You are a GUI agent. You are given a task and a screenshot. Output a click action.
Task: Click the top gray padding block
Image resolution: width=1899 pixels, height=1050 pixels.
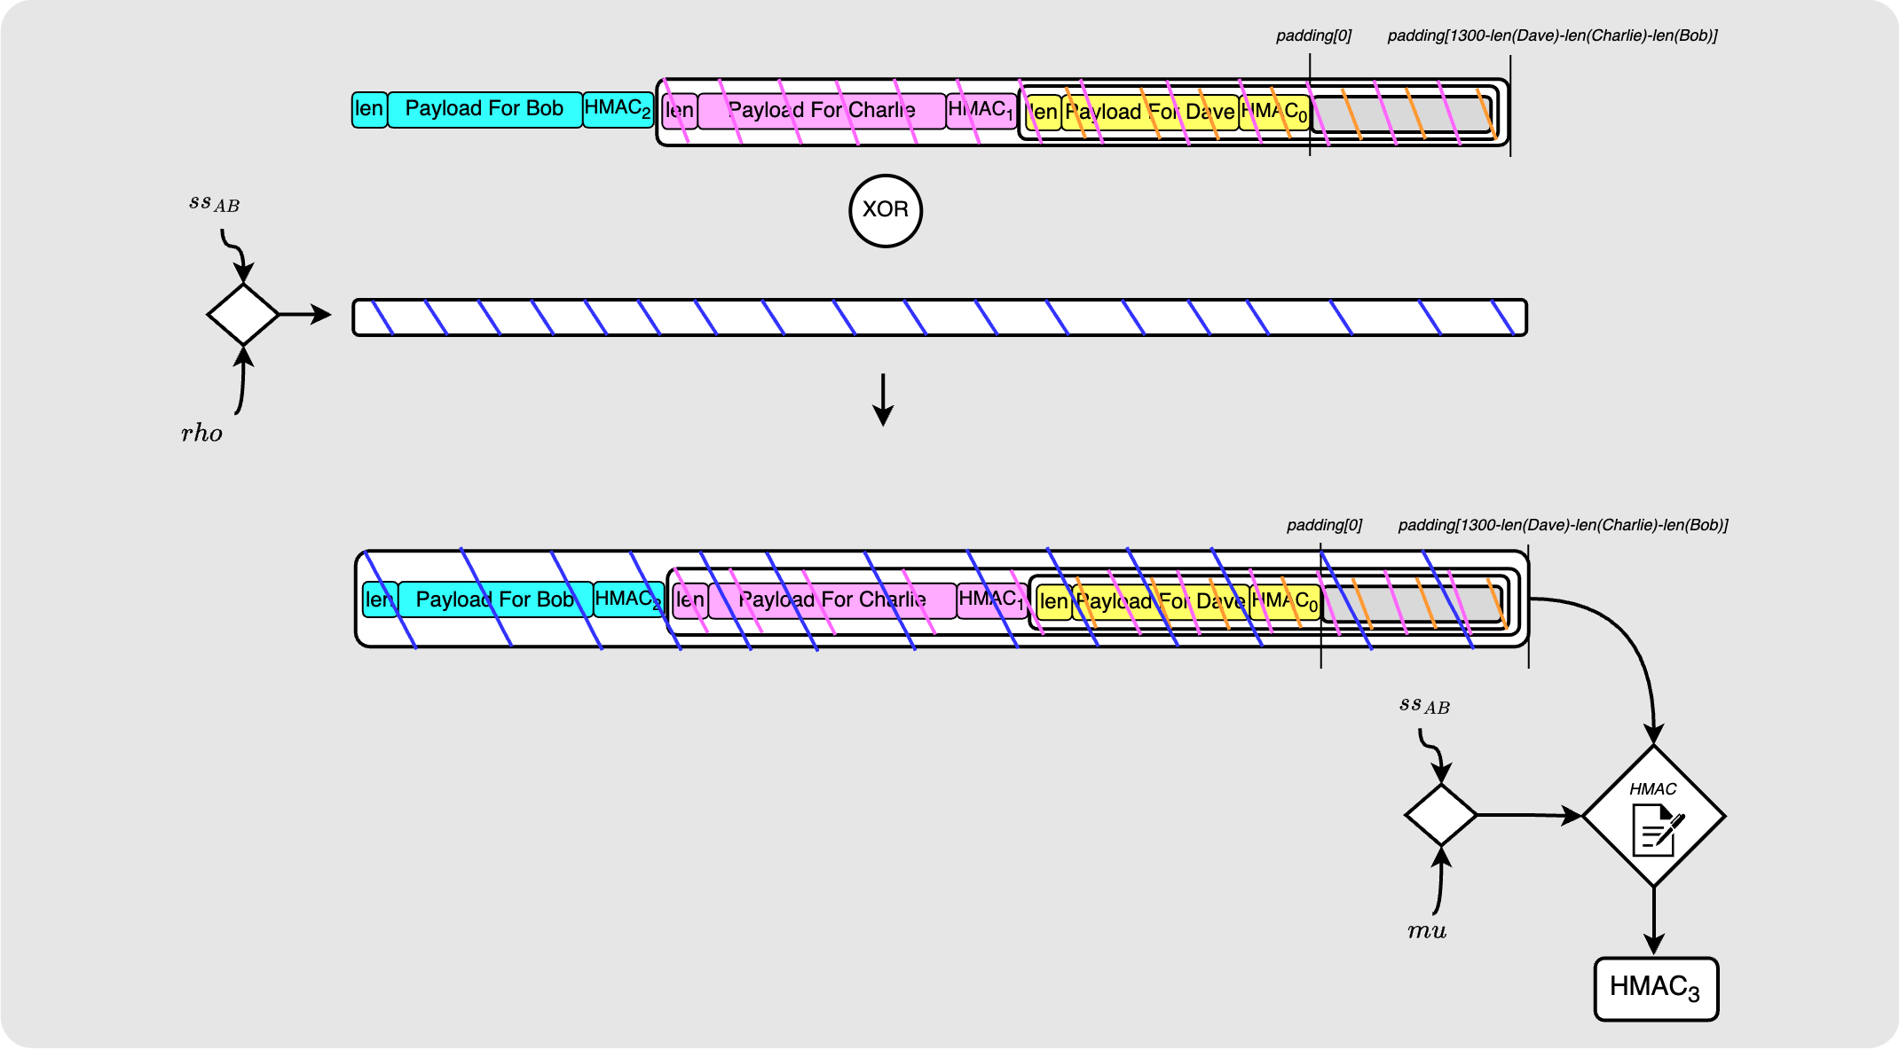pyautogui.click(x=1400, y=114)
